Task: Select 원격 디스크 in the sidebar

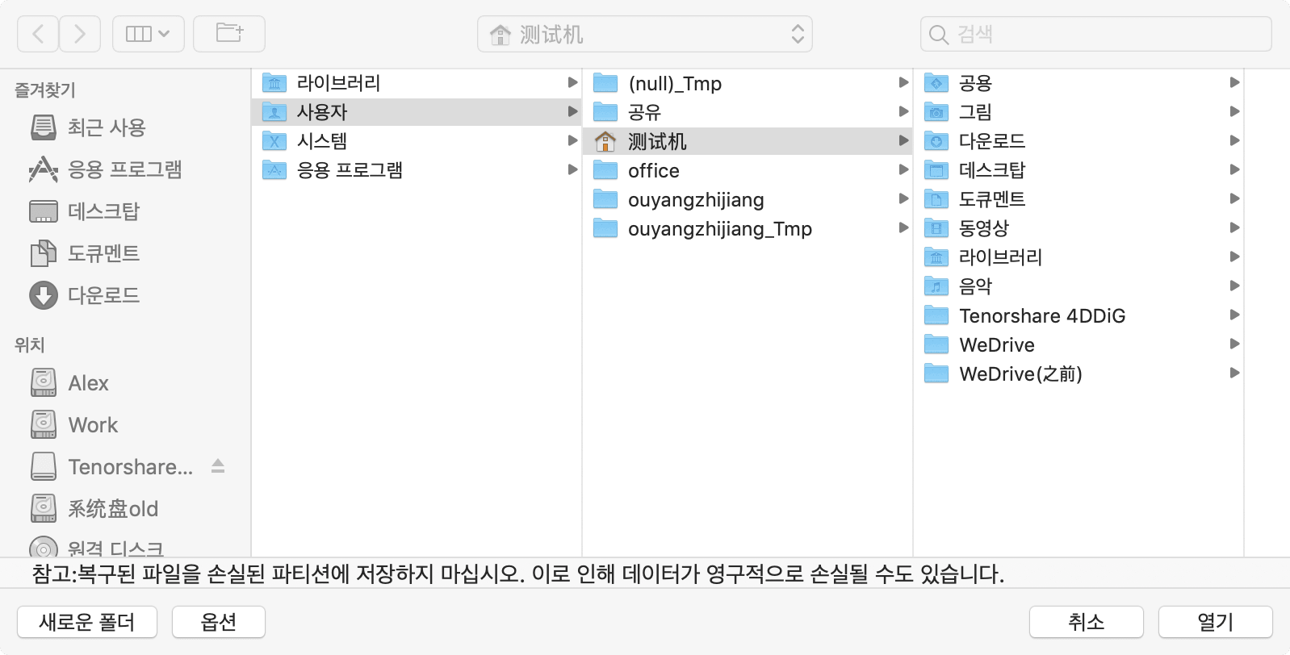Action: pos(97,548)
